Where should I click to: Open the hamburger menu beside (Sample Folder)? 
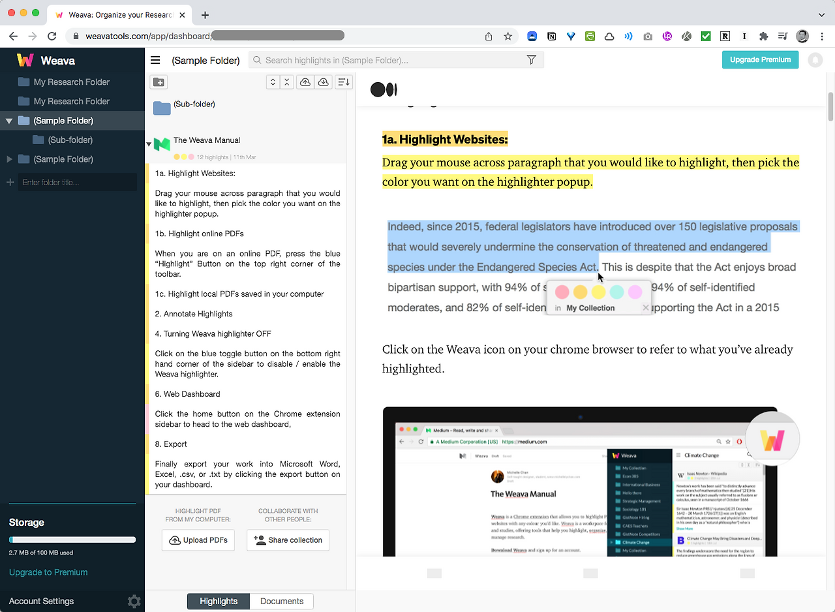155,61
